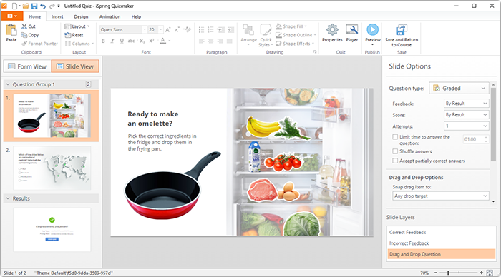Select slide 2 world map thumbnail

click(x=52, y=168)
